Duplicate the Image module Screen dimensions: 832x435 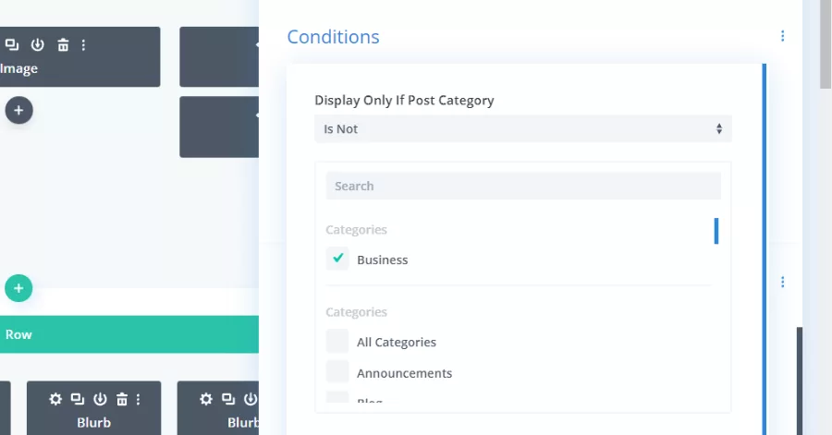[x=12, y=45]
